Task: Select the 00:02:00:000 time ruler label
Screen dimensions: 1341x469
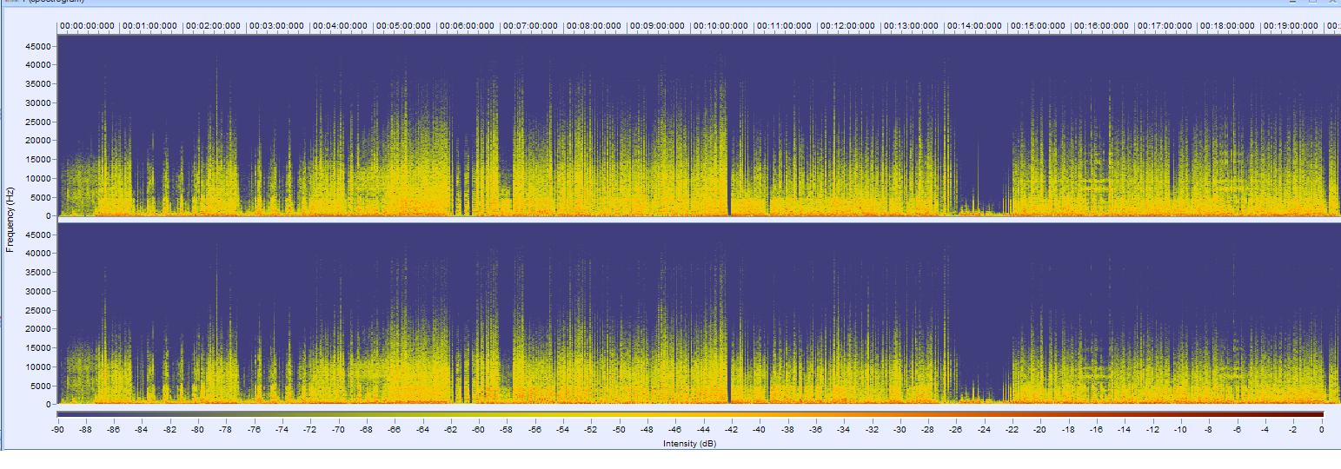Action: 214,26
